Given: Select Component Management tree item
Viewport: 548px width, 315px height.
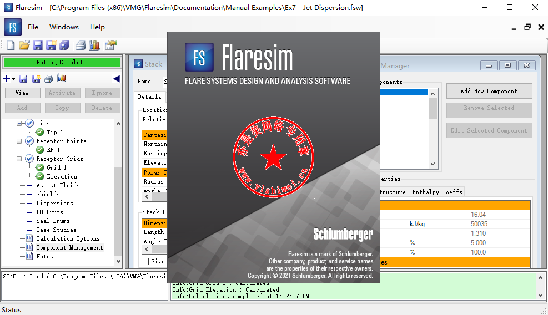Looking at the screenshot, I should (69, 247).
